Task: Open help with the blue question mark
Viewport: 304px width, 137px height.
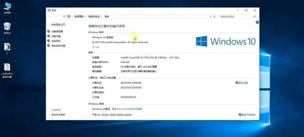Action: coord(257,22)
